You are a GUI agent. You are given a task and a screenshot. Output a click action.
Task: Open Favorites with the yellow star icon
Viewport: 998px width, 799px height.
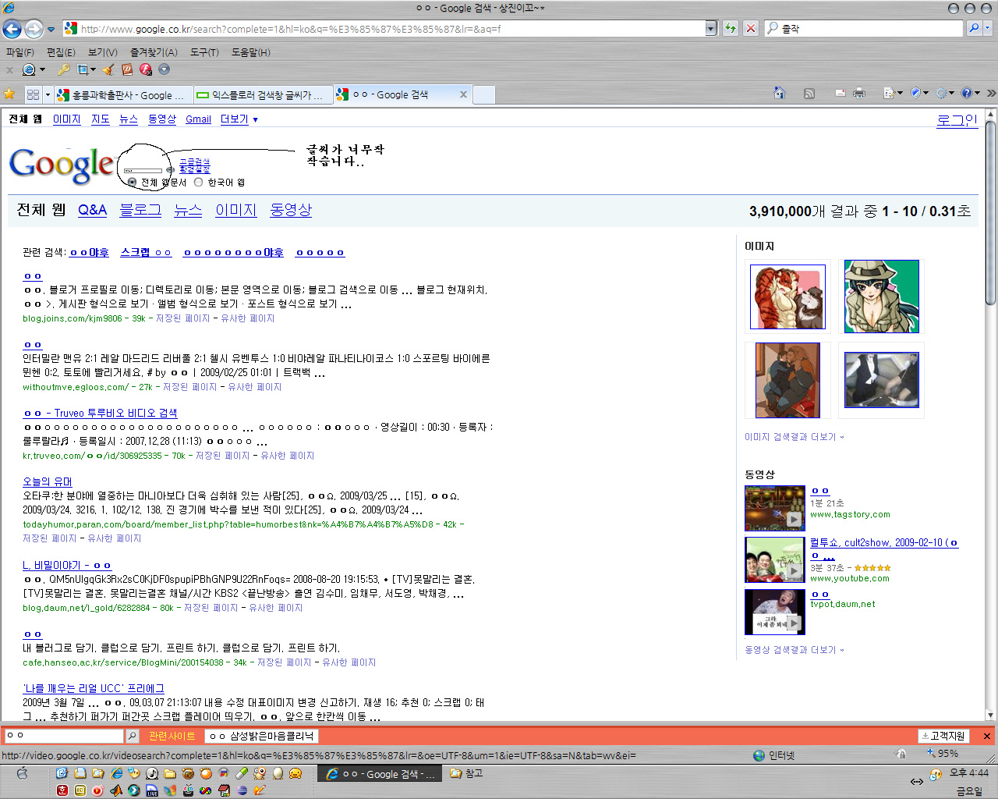[x=9, y=94]
